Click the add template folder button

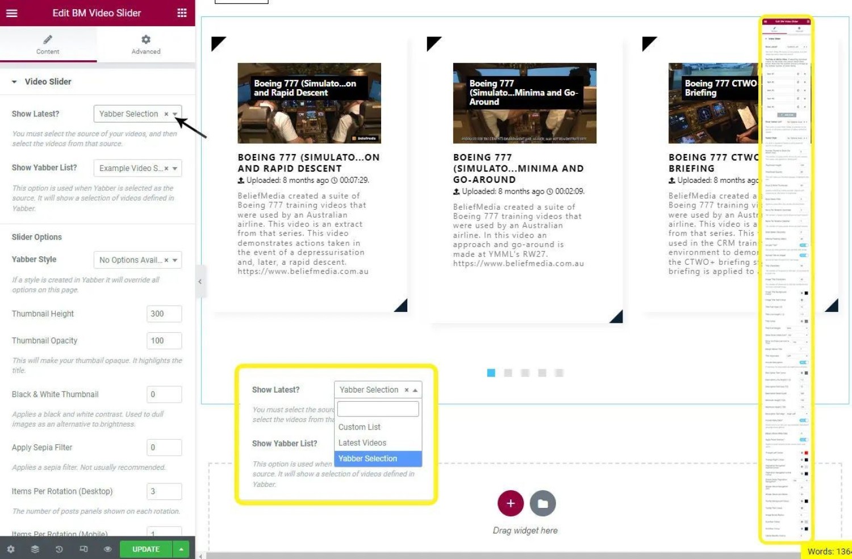point(542,503)
